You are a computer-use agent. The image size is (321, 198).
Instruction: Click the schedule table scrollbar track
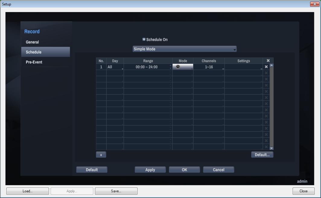[272, 107]
